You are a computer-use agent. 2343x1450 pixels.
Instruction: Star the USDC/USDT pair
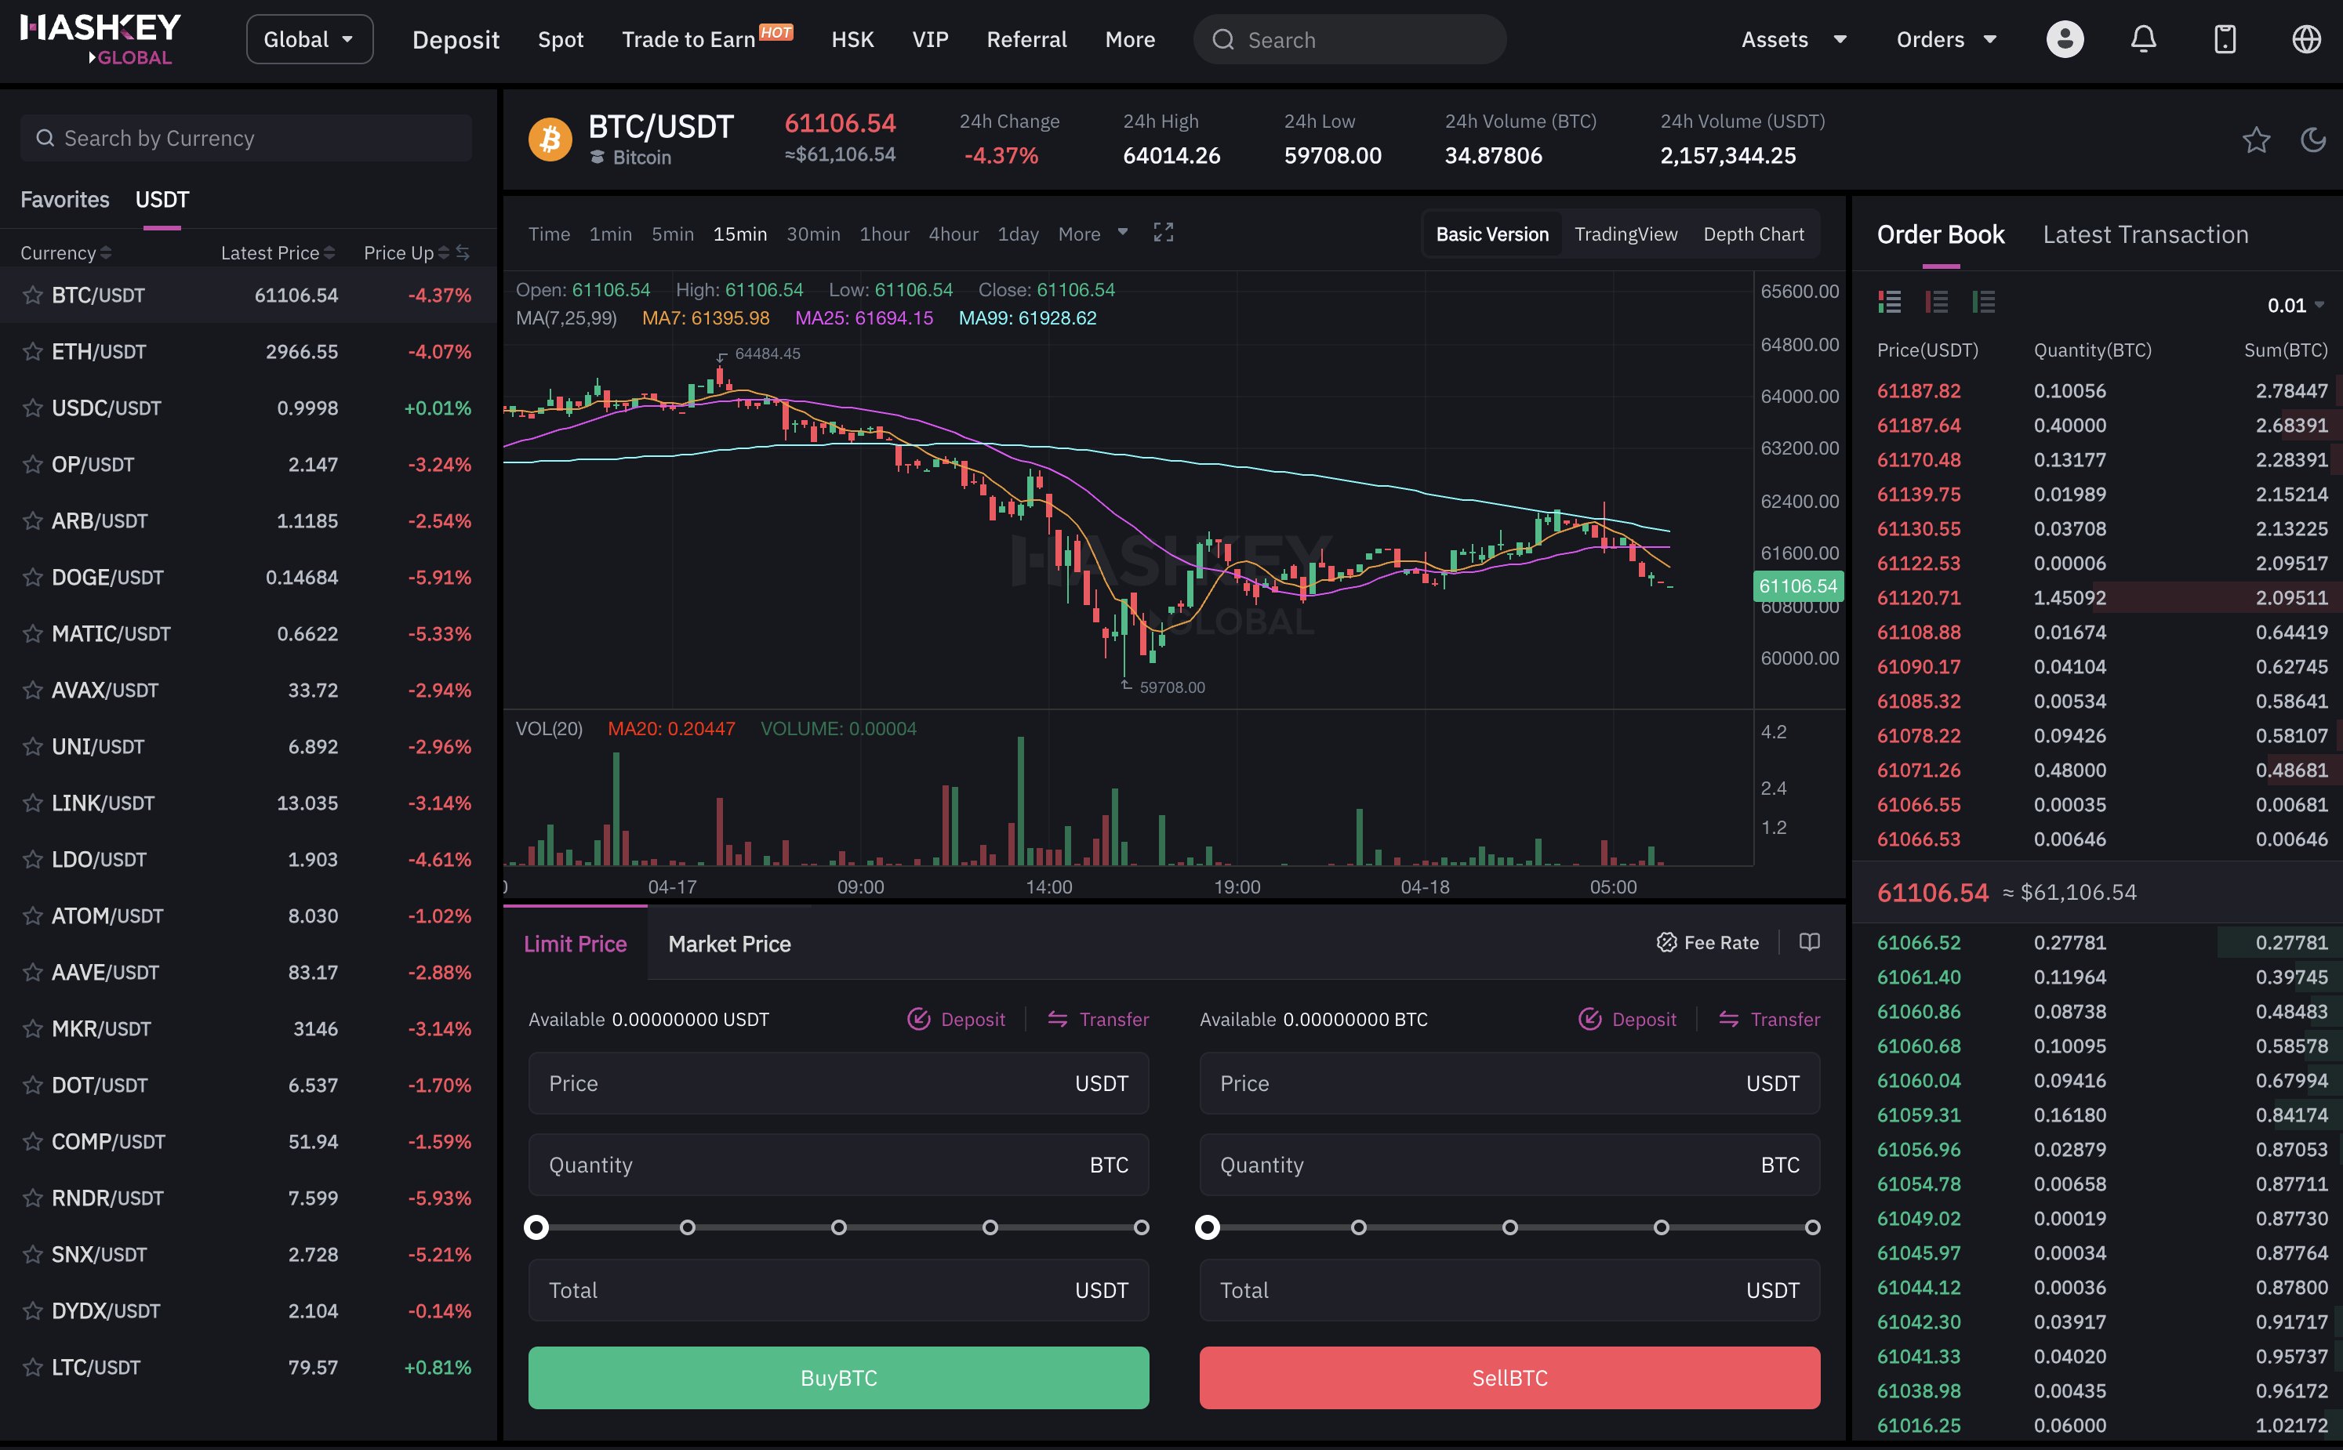pyautogui.click(x=33, y=408)
